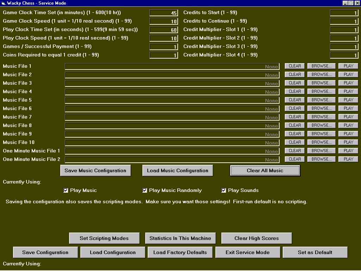Screen dimensions: 361x271
Task: Click the Game Clock Speed field
Action: click(x=164, y=22)
